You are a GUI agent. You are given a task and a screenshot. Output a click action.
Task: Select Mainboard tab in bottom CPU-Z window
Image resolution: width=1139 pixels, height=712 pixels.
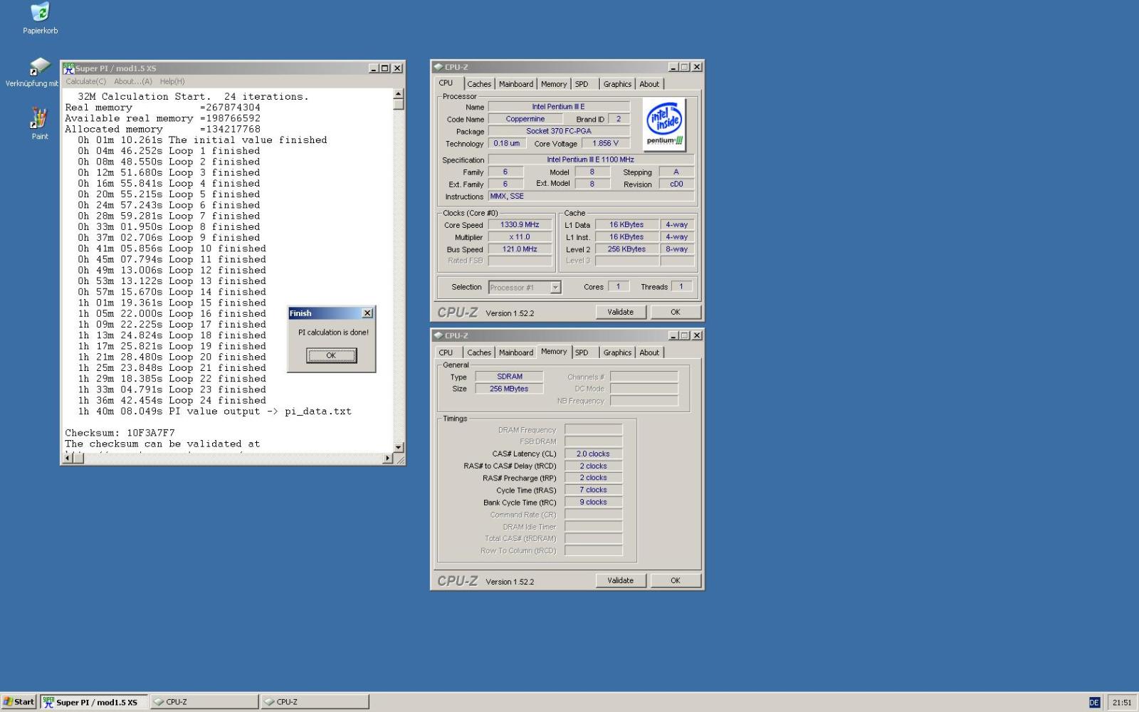[x=516, y=352]
